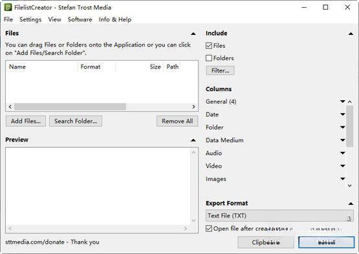Open the Info & Help menu
Image resolution: width=359 pixels, height=254 pixels.
115,19
